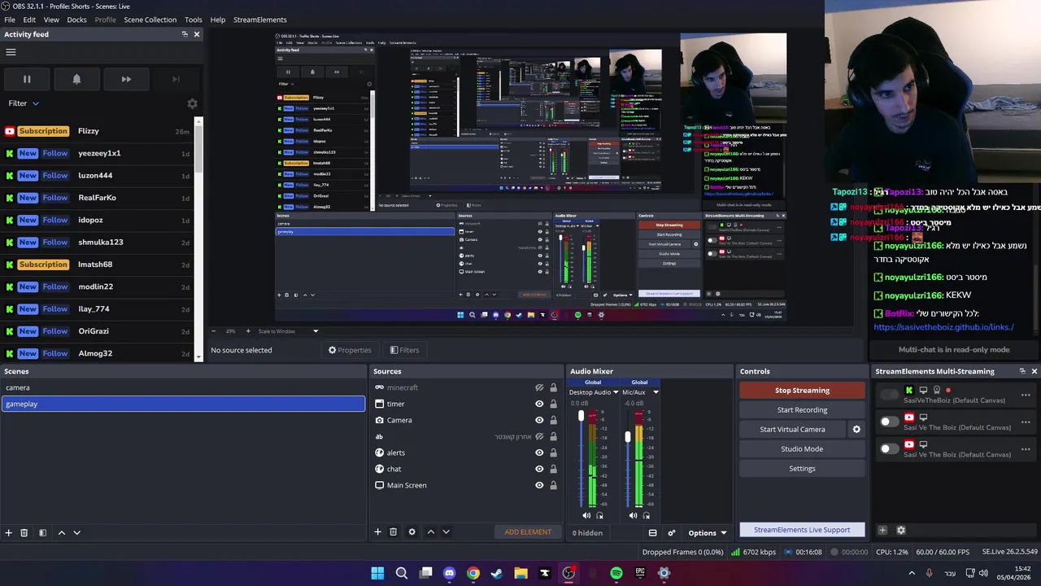The width and height of the screenshot is (1041, 586).
Task: Remove the selected scene with the trash icon
Action: click(x=24, y=532)
